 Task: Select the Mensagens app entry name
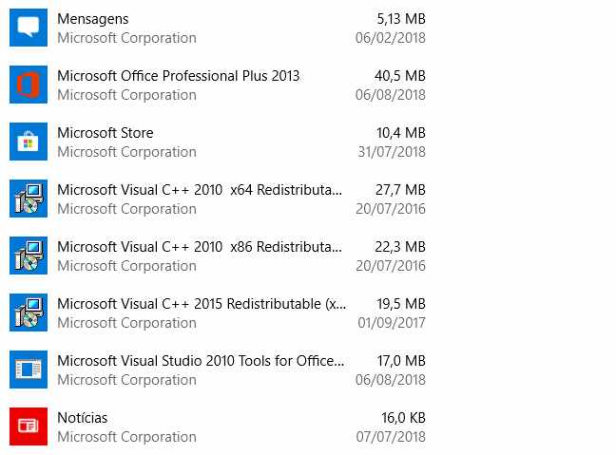click(x=93, y=19)
